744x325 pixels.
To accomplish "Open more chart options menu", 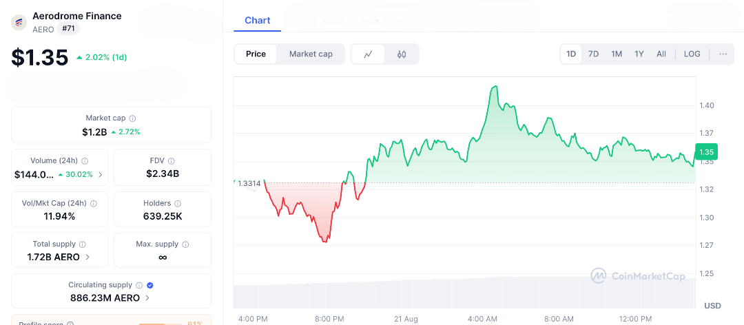I will click(x=723, y=54).
